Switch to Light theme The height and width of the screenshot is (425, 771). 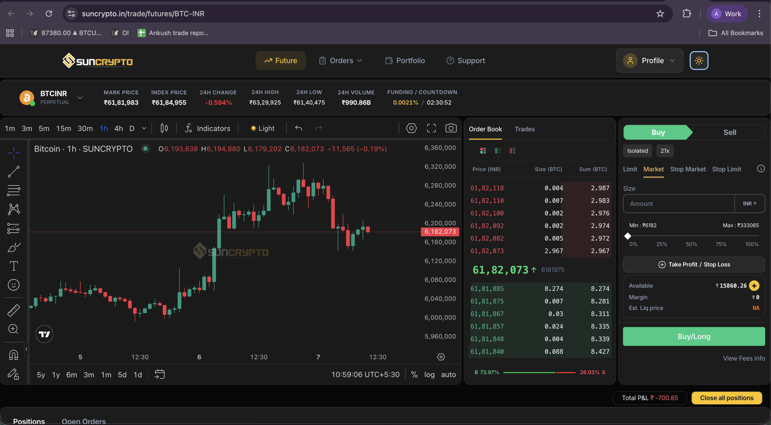[x=262, y=128]
